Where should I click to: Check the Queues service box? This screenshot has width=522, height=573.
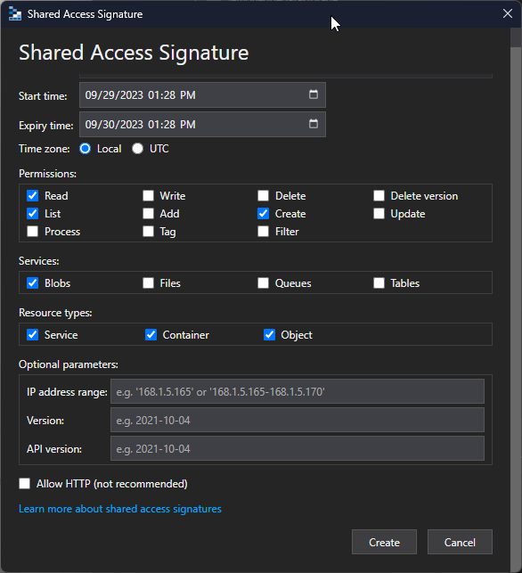tap(264, 282)
